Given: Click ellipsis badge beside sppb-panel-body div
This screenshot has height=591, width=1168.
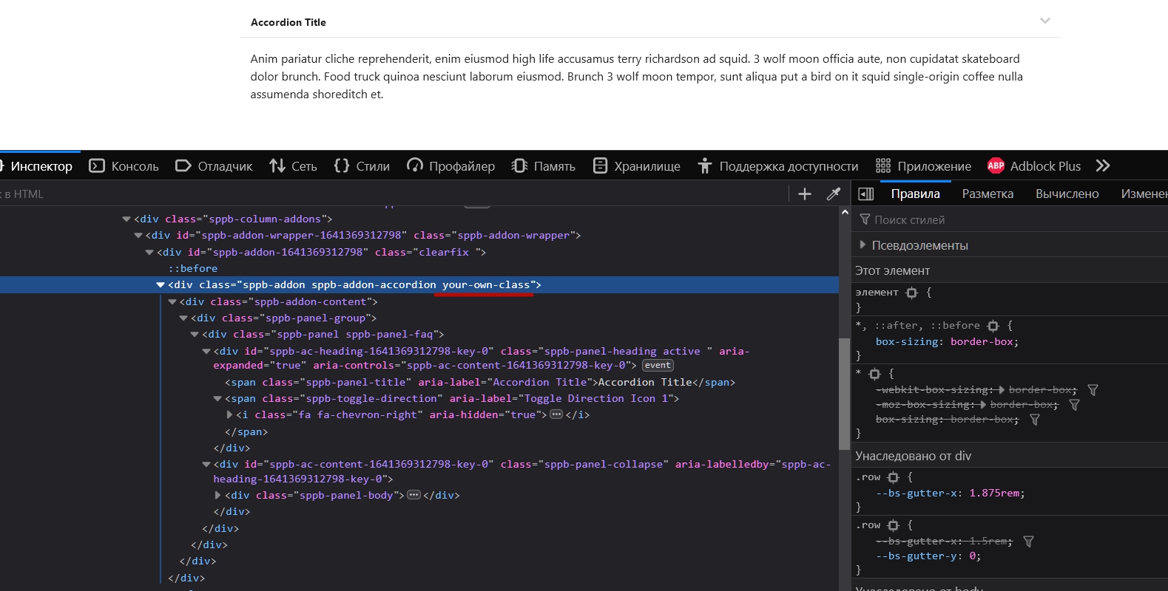Looking at the screenshot, I should point(414,495).
